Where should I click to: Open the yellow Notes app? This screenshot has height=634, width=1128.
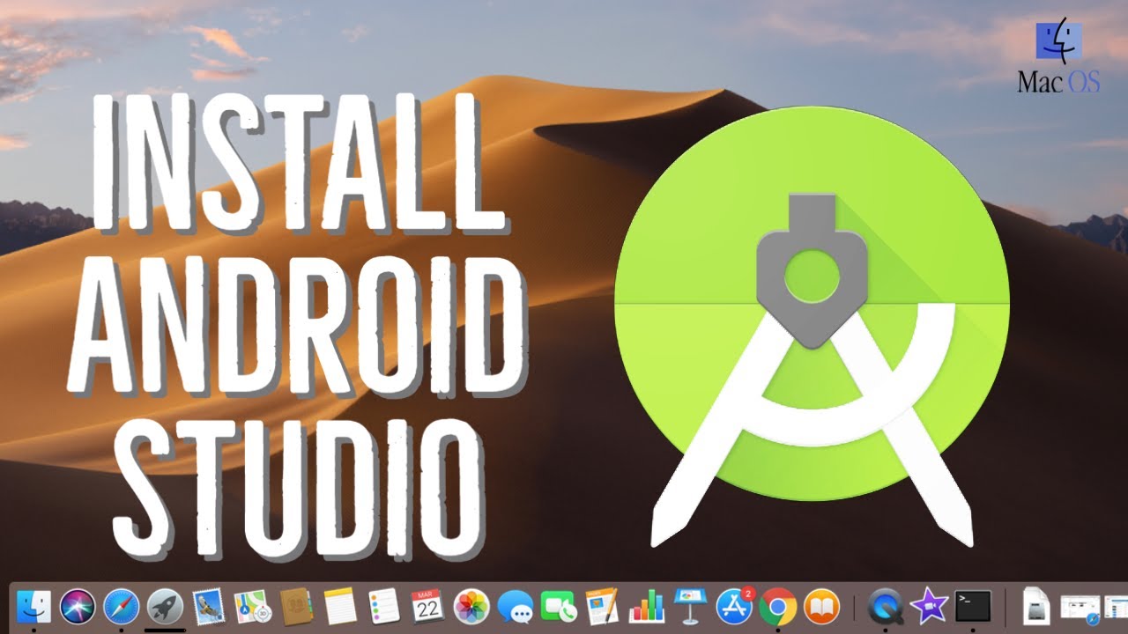click(x=339, y=606)
